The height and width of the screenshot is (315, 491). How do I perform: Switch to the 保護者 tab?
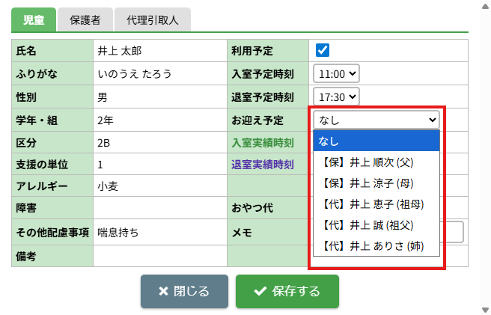[x=90, y=20]
